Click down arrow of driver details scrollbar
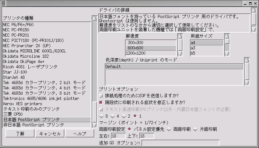The image size is (259, 148). pyautogui.click(x=254, y=30)
